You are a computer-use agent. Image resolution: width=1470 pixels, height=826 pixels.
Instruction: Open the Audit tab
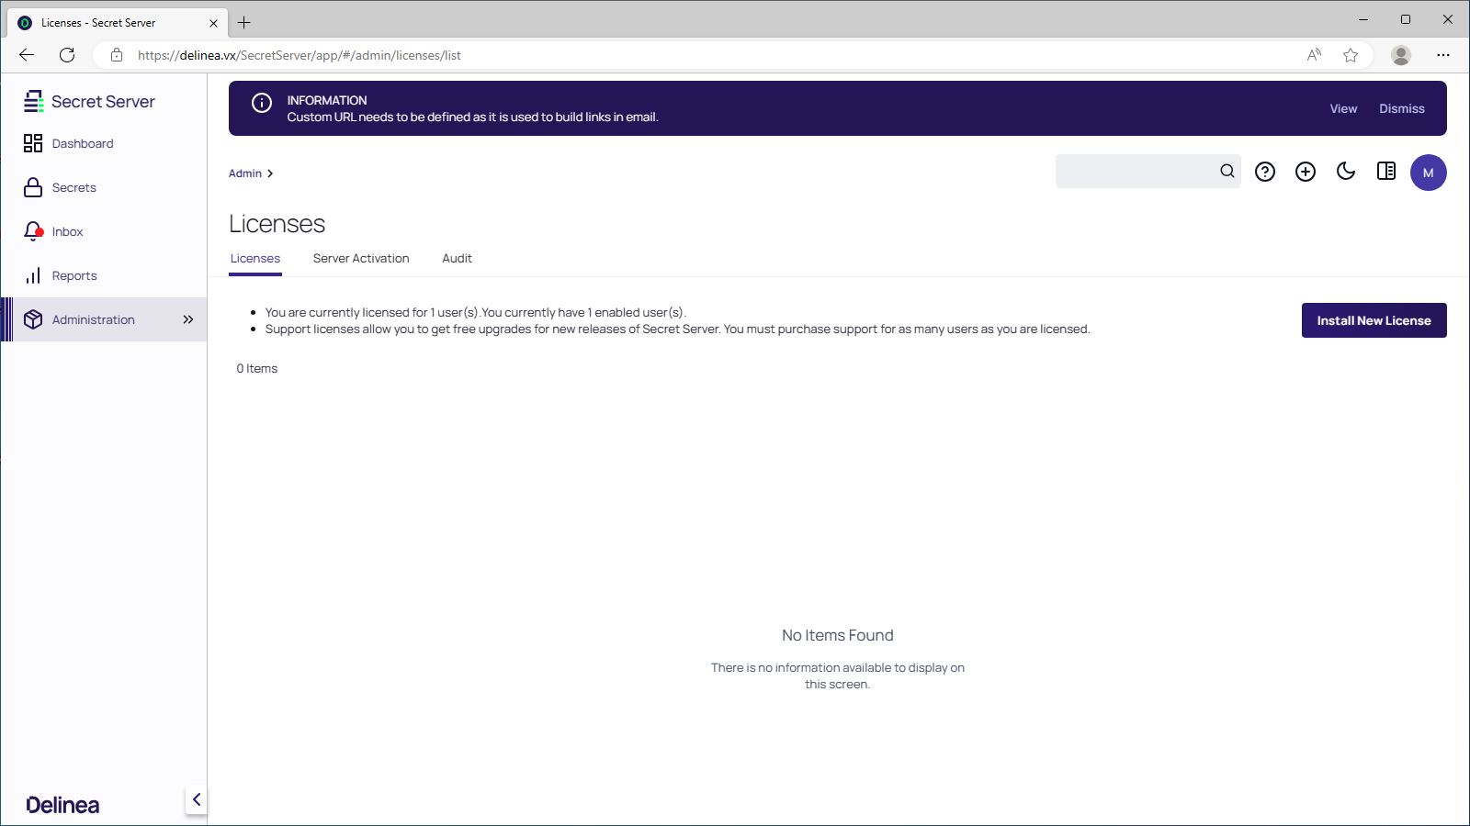[457, 258]
